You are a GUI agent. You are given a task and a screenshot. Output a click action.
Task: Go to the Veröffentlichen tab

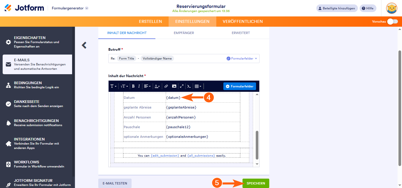[242, 21]
